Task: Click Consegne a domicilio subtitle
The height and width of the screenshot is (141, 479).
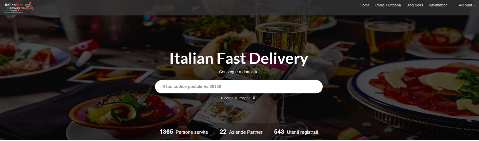Action: point(239,72)
